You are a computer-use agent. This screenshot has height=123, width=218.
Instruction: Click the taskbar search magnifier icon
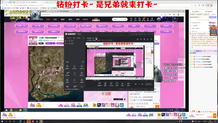point(6,121)
